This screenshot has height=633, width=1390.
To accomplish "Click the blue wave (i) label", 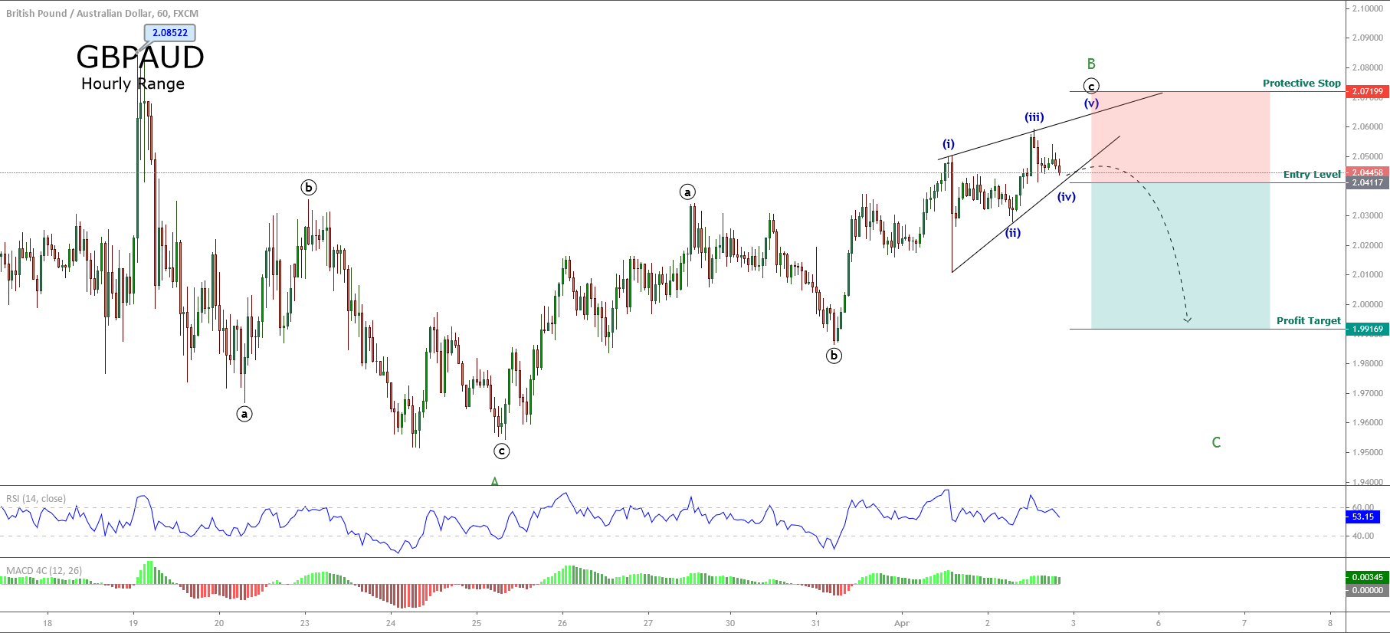I will tap(949, 144).
